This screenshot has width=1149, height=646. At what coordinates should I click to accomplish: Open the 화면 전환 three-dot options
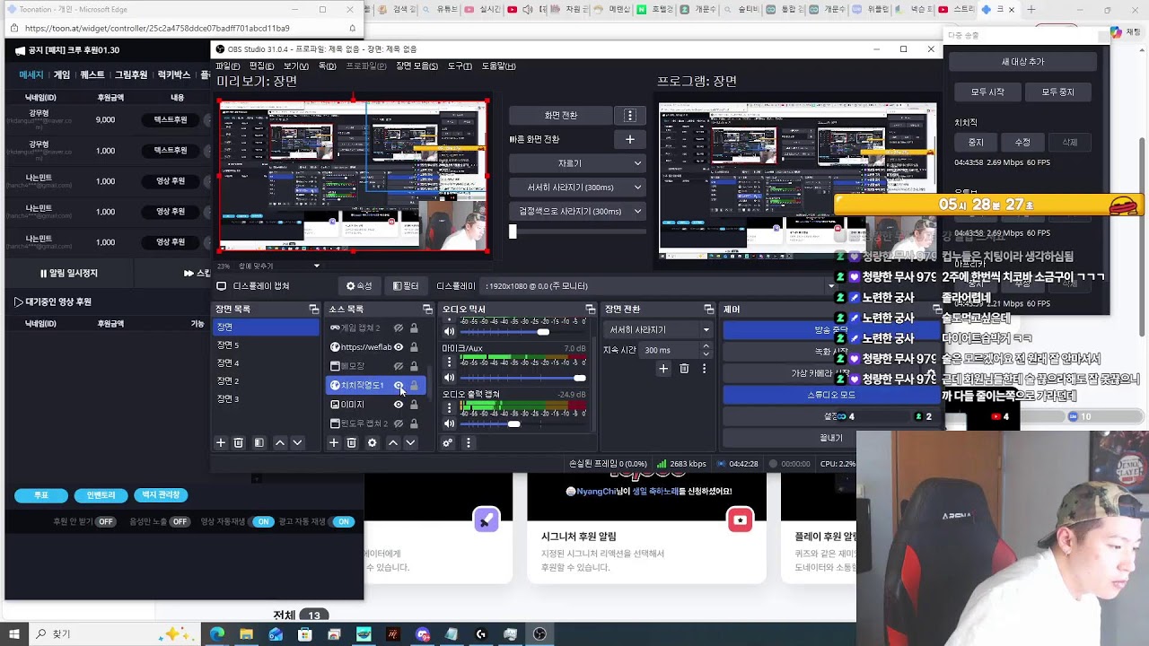[630, 116]
